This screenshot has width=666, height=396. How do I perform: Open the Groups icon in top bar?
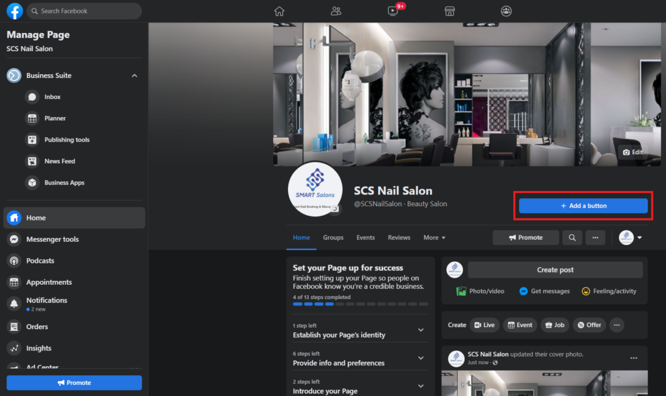[x=506, y=11]
